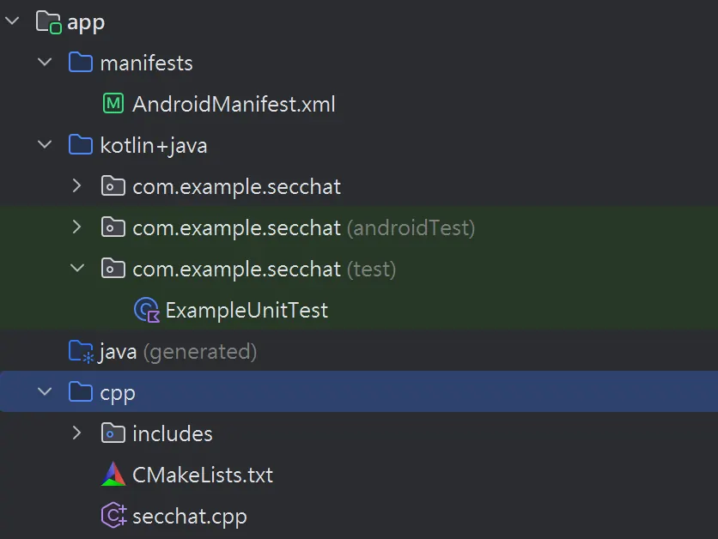Image resolution: width=718 pixels, height=539 pixels.
Task: Click the secchat.cpp C++ file icon
Action: [113, 515]
